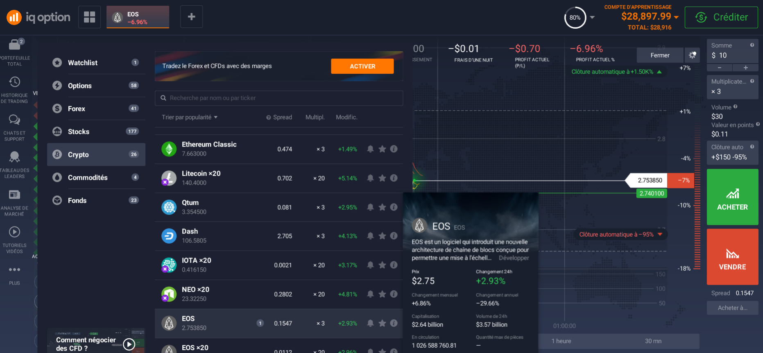Open Tutoriels Vidéos play icon
Viewport: 763px width, 353px height.
point(15,232)
